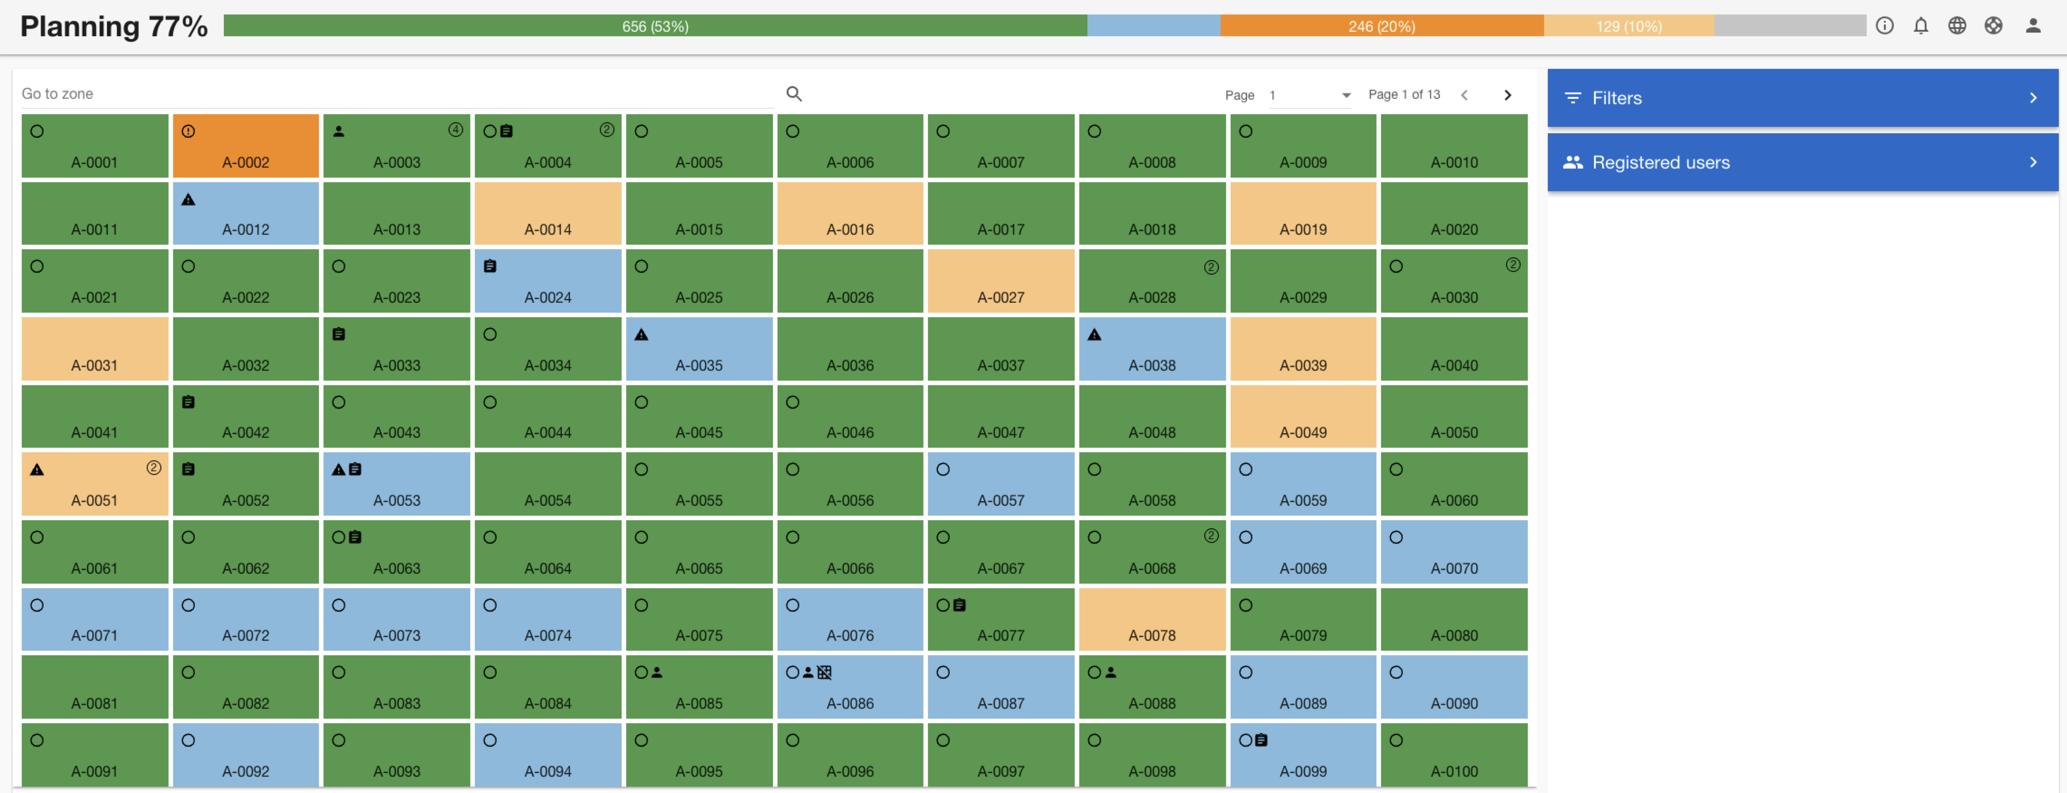2067x793 pixels.
Task: Expand the Registered users panel
Action: coord(1802,162)
